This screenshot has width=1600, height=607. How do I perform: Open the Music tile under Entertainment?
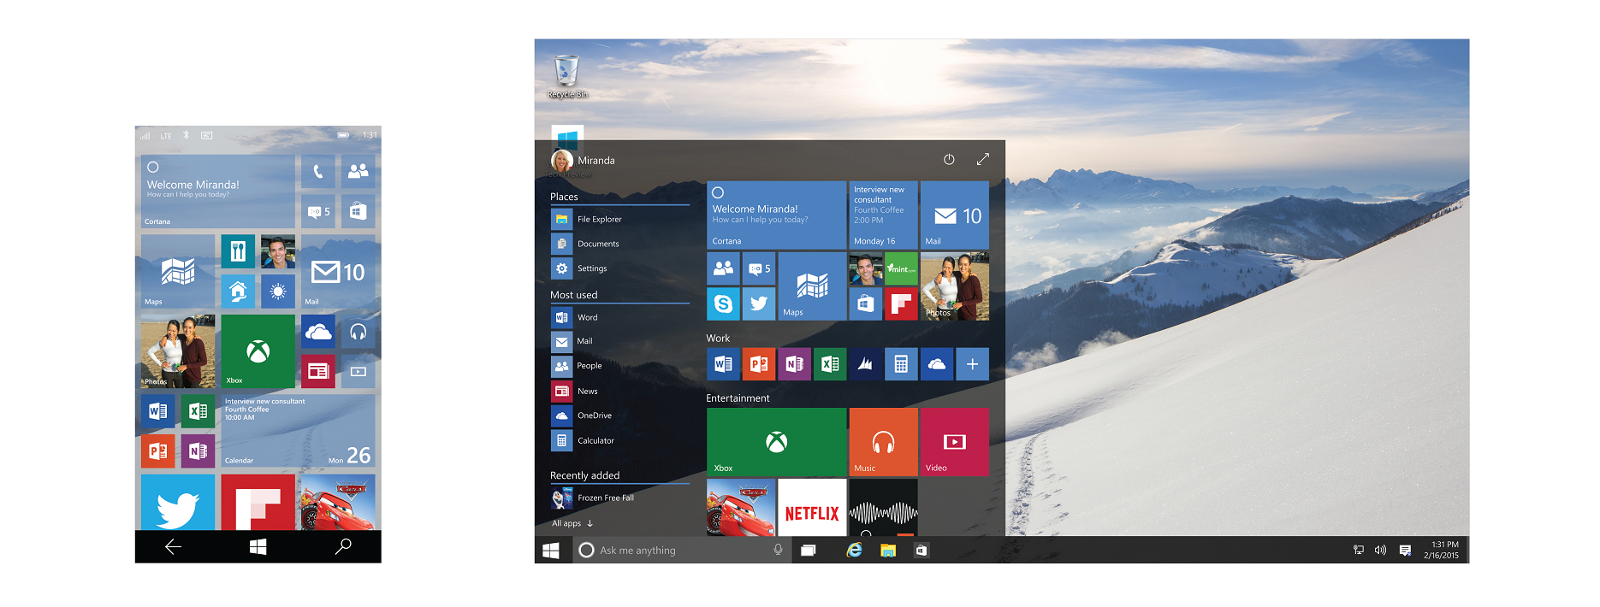[883, 442]
